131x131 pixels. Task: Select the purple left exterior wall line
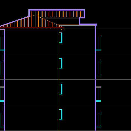click(x=4, y=80)
